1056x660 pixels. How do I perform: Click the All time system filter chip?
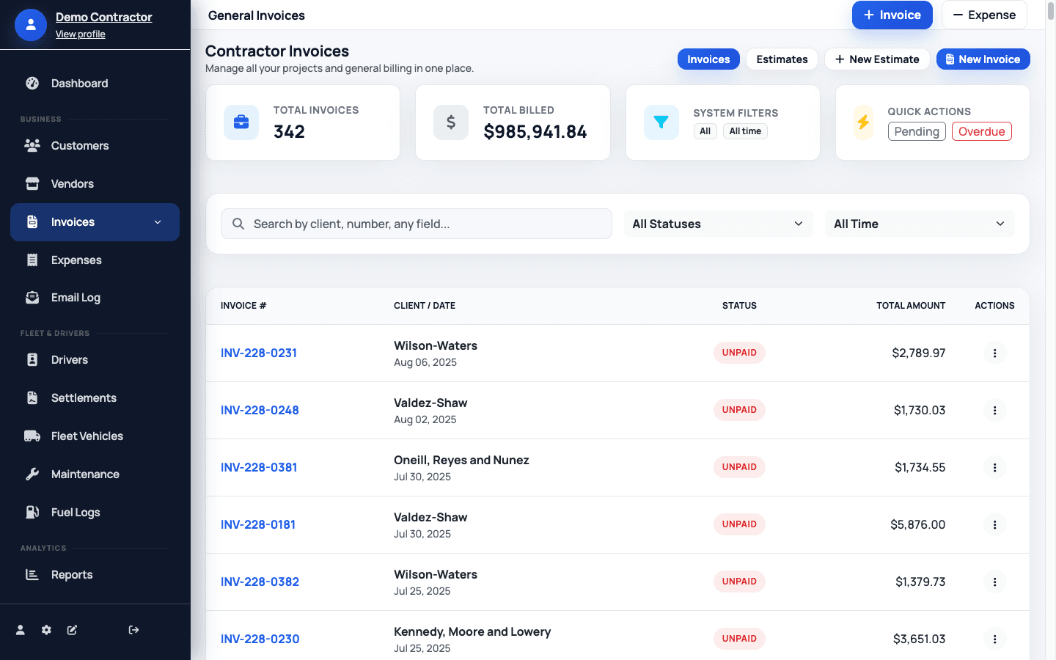tap(745, 131)
